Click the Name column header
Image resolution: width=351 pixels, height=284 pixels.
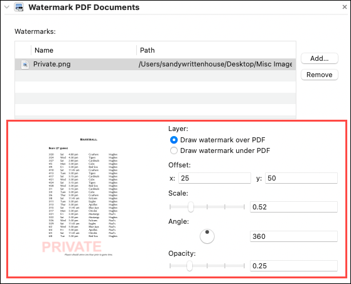(x=44, y=50)
